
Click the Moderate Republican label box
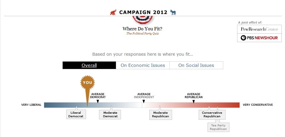point(161,115)
